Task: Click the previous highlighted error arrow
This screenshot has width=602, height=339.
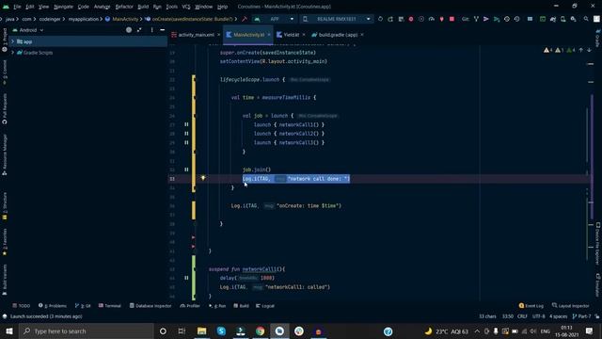Action: 581,50
